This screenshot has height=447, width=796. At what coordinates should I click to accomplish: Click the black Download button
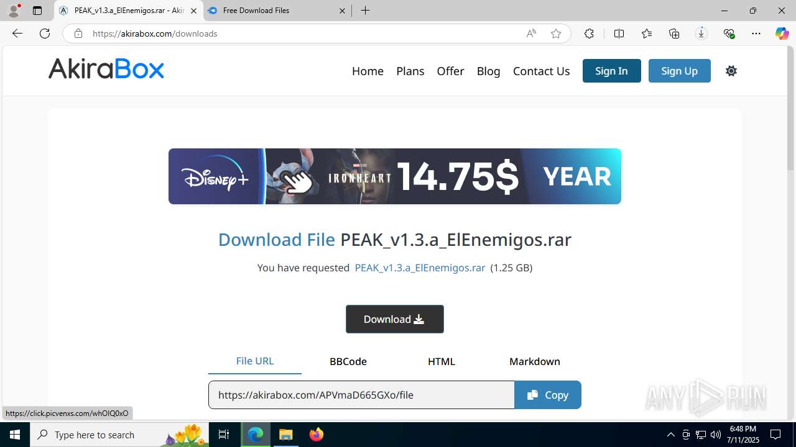tap(394, 319)
